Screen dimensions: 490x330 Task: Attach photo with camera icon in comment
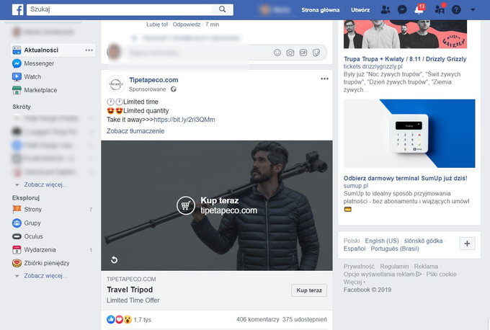pos(290,53)
